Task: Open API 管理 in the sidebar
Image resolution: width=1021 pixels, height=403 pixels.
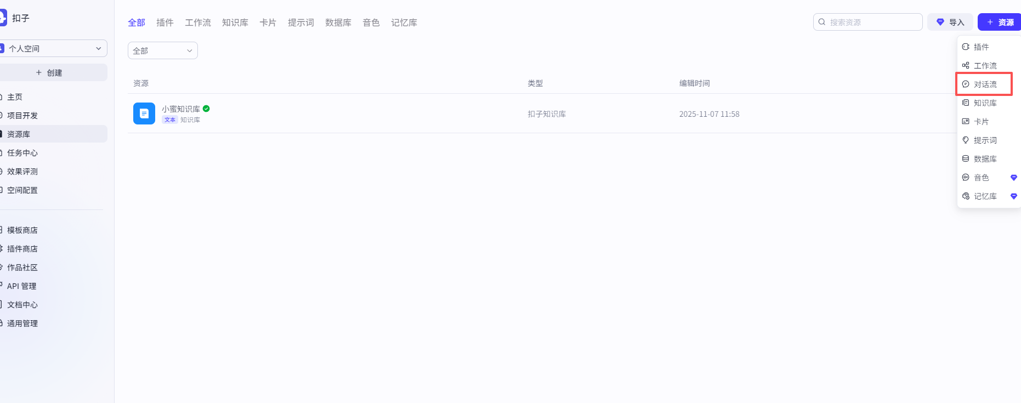Action: (x=53, y=286)
